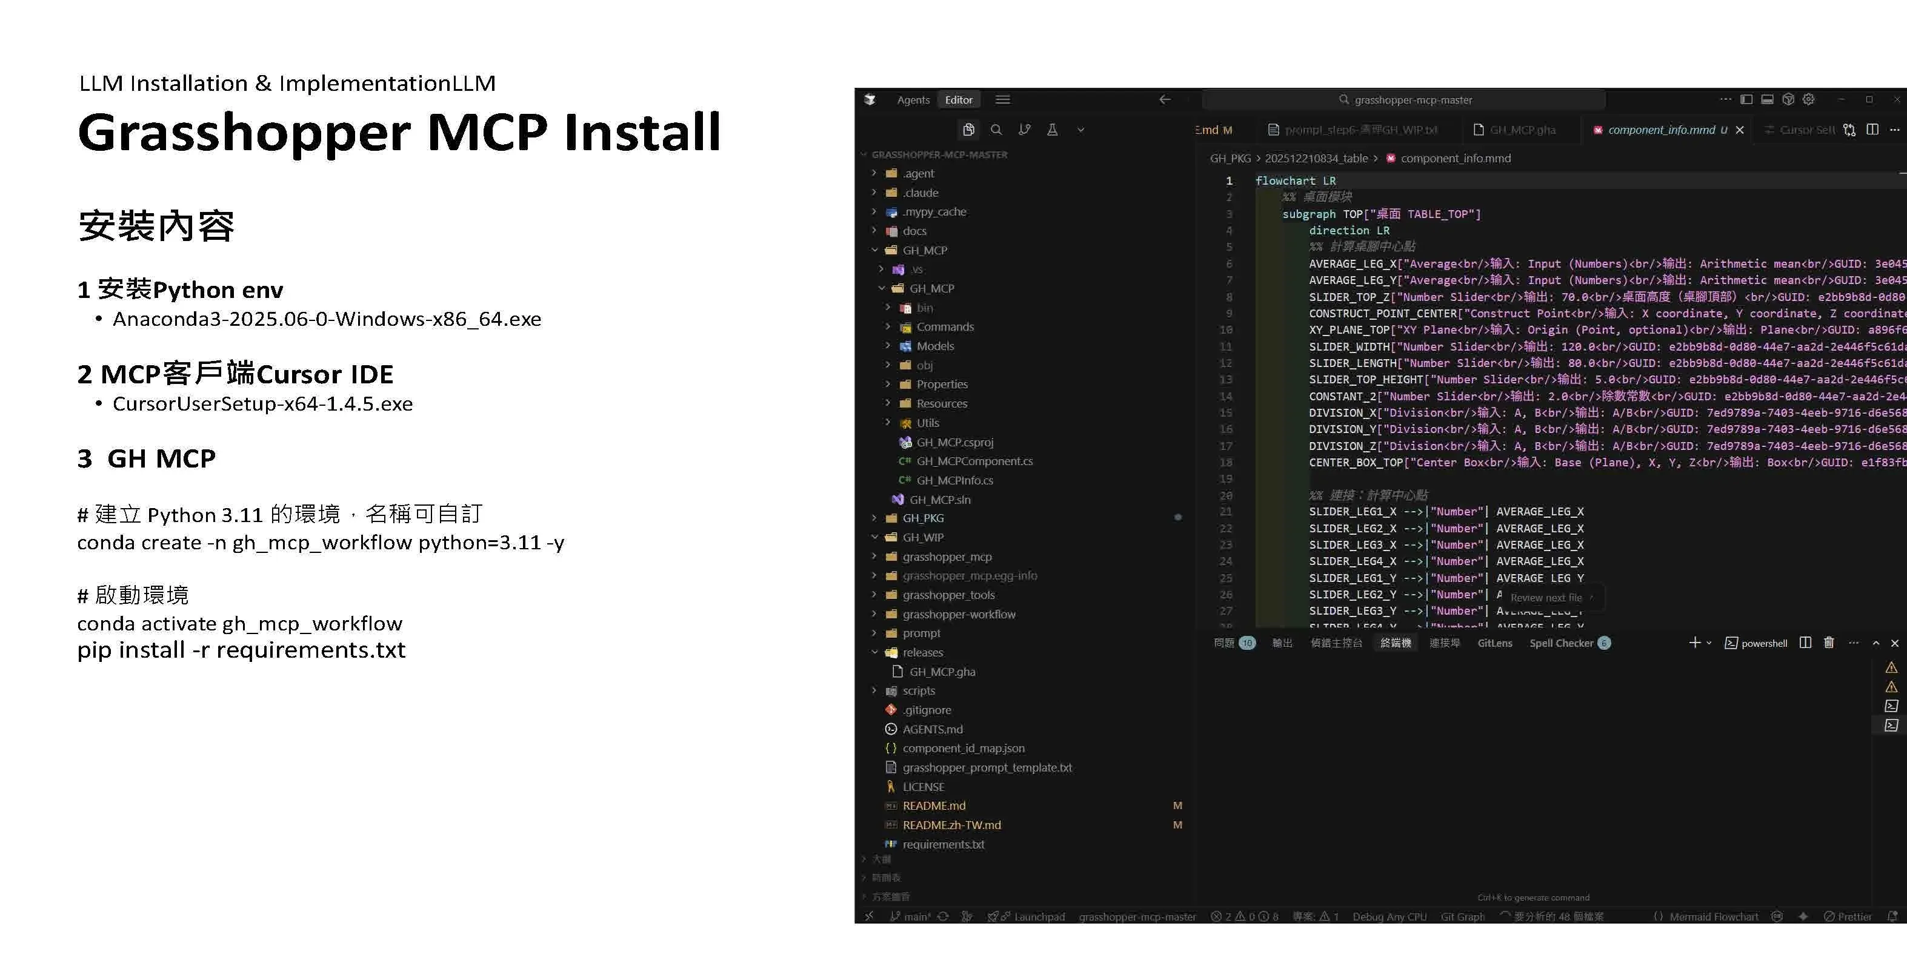Click Git Graph in status bar

[1462, 916]
